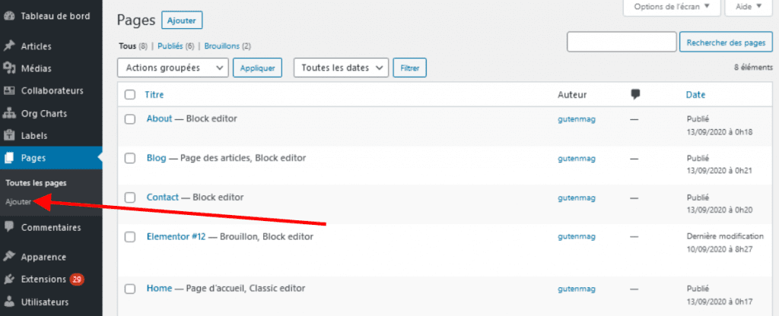Click gutenmag author in About row
779x316 pixels.
pos(577,119)
